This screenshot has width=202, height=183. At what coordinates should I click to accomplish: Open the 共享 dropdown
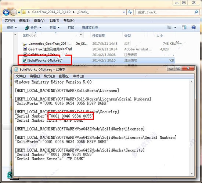tap(54, 28)
